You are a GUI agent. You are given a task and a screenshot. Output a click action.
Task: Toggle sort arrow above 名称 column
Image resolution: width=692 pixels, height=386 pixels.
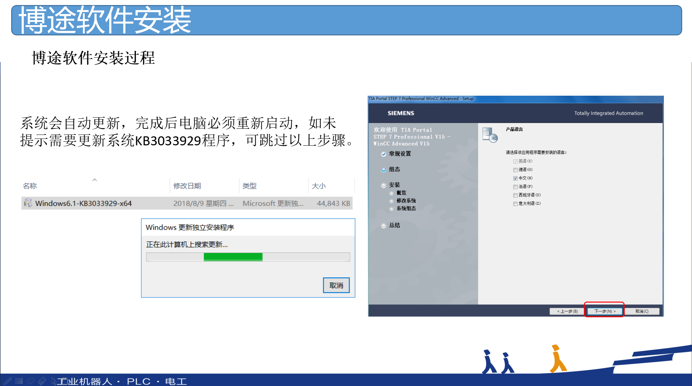[x=94, y=180]
